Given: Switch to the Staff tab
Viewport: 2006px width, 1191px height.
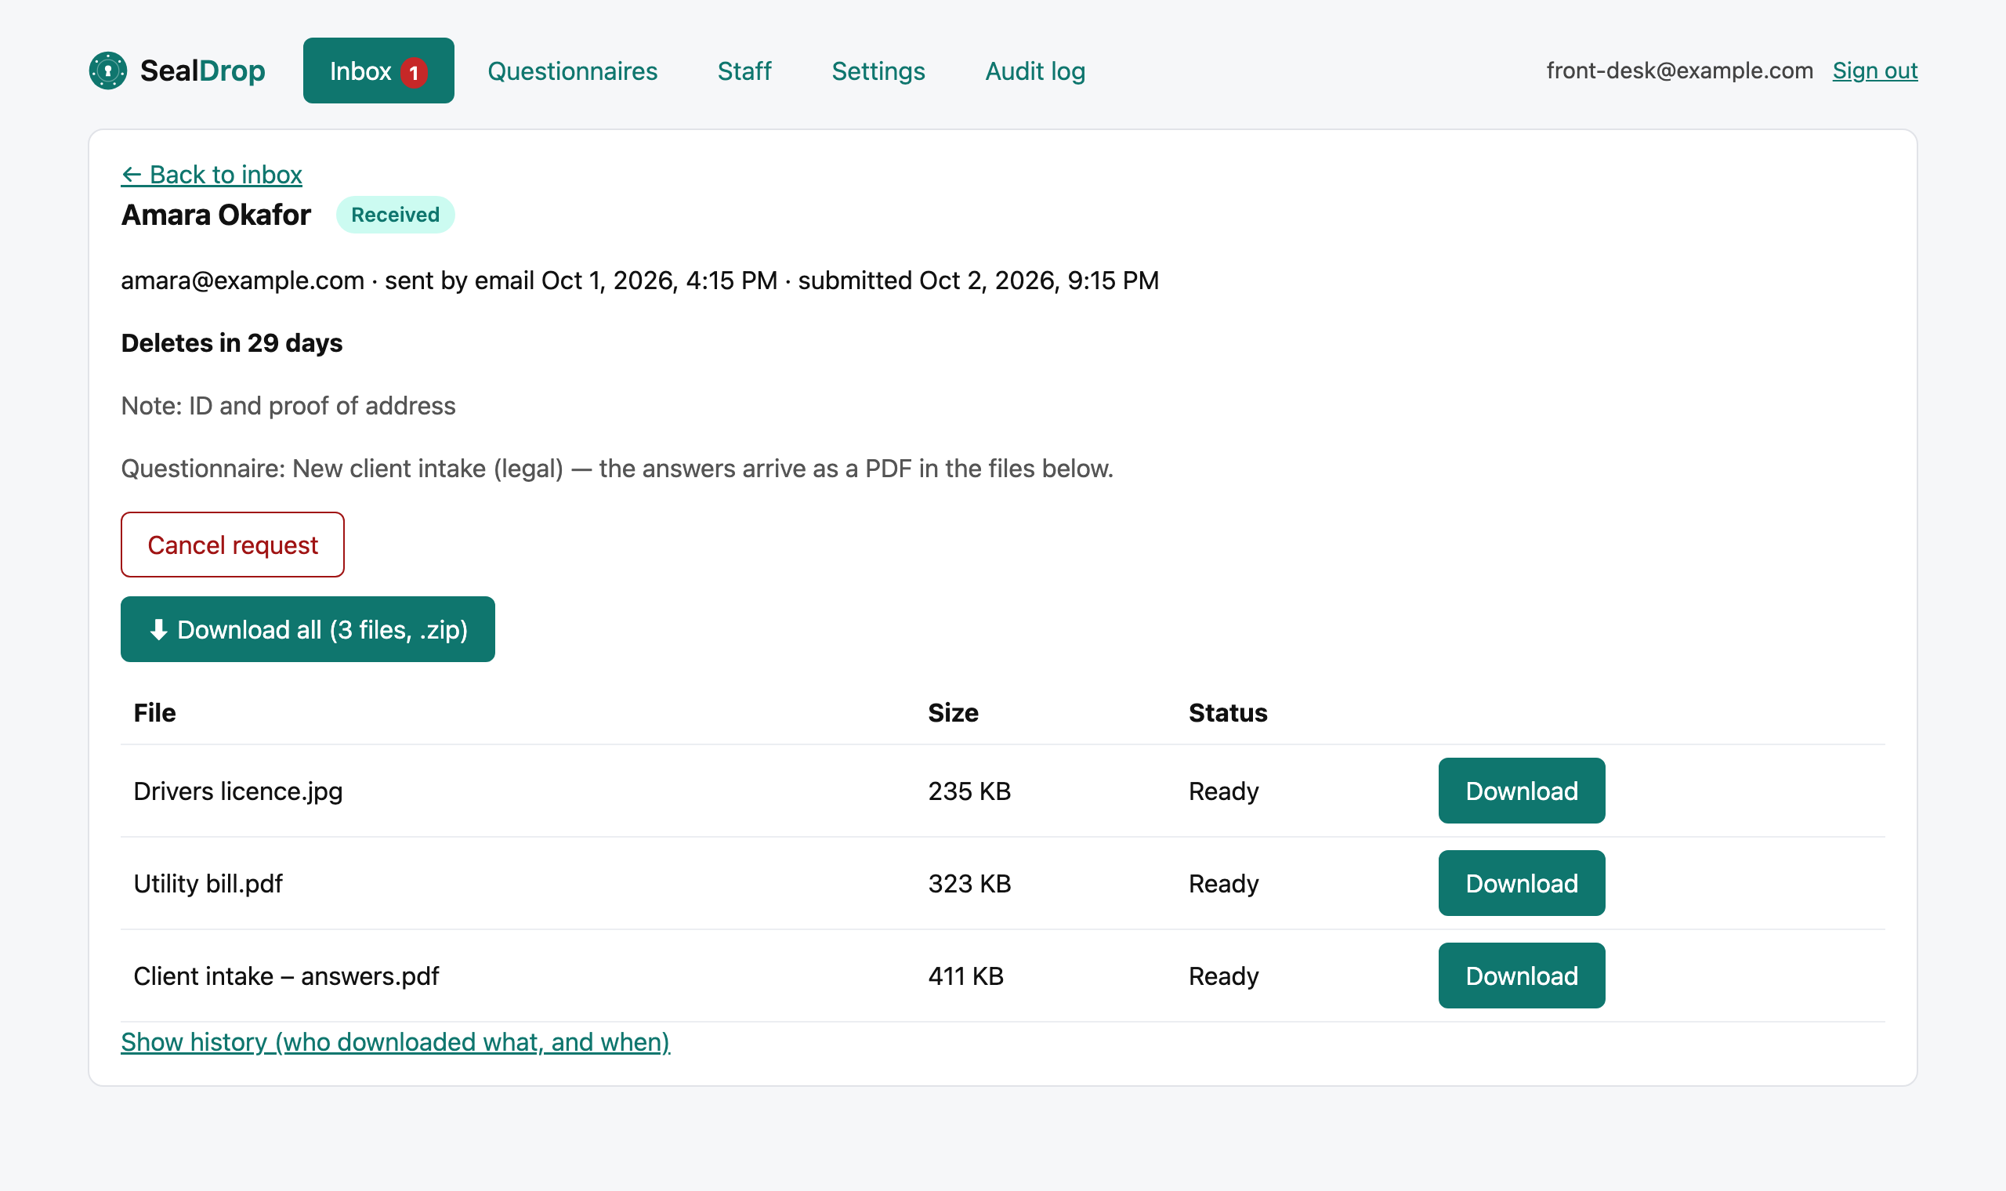Looking at the screenshot, I should tap(744, 71).
